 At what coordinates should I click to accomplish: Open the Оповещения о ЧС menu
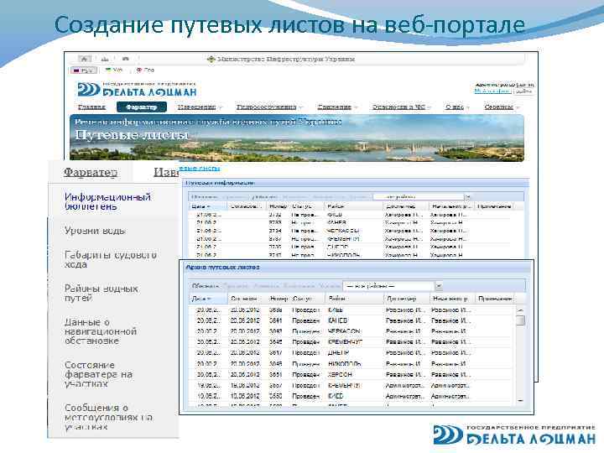click(x=398, y=107)
